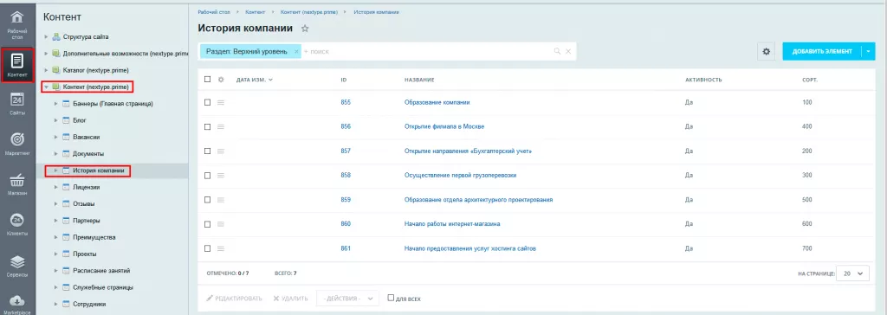Image resolution: width=887 pixels, height=315 pixels.
Task: Check the row 857 checkbox
Action: 208,151
